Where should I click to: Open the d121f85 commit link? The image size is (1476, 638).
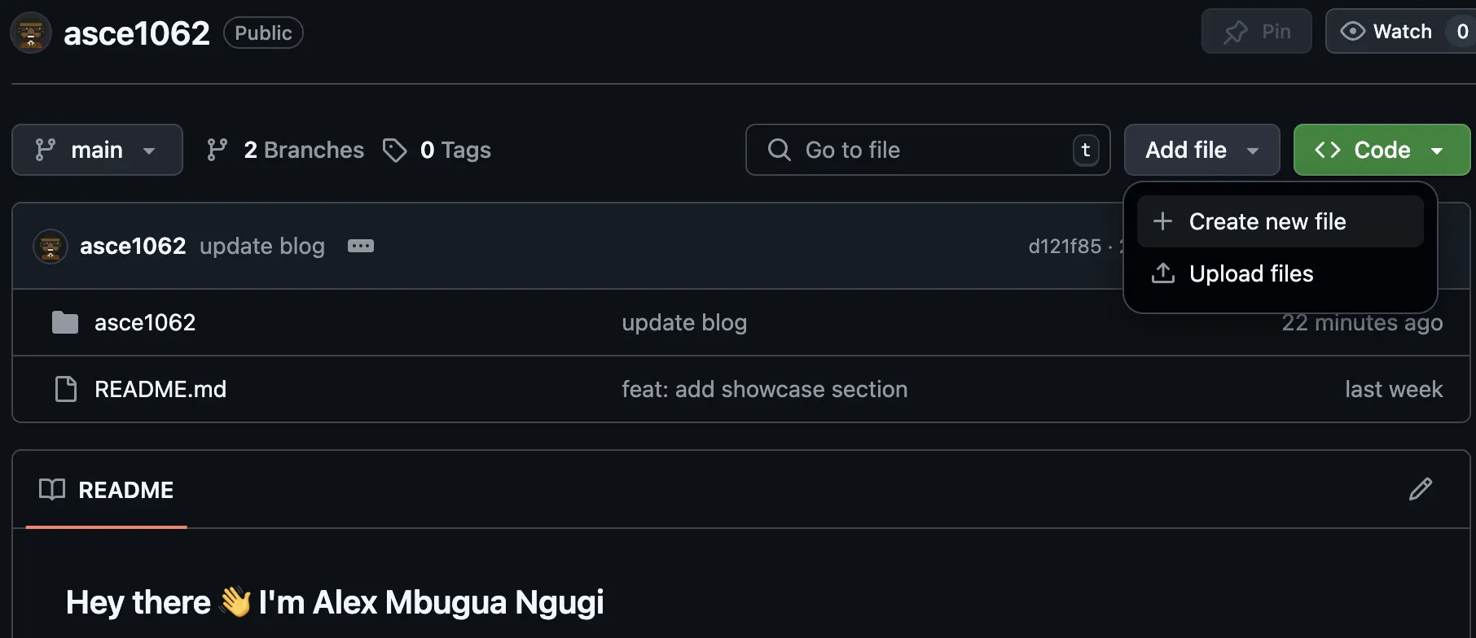pos(1065,246)
